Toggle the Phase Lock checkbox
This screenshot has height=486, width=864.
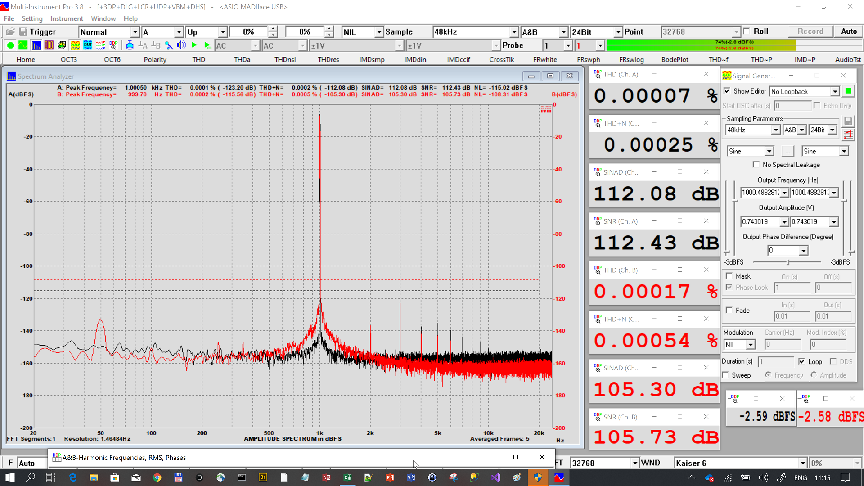(729, 288)
